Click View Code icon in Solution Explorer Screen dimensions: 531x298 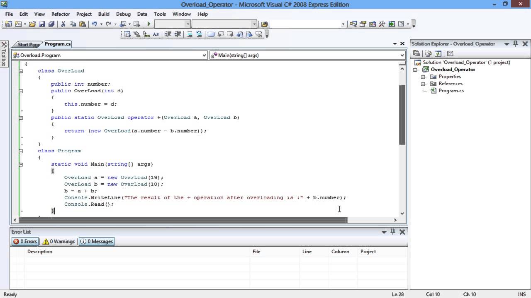pos(451,53)
